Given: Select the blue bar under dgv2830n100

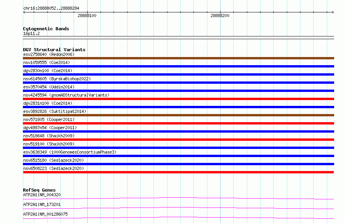Looking at the screenshot, I should point(178,74).
